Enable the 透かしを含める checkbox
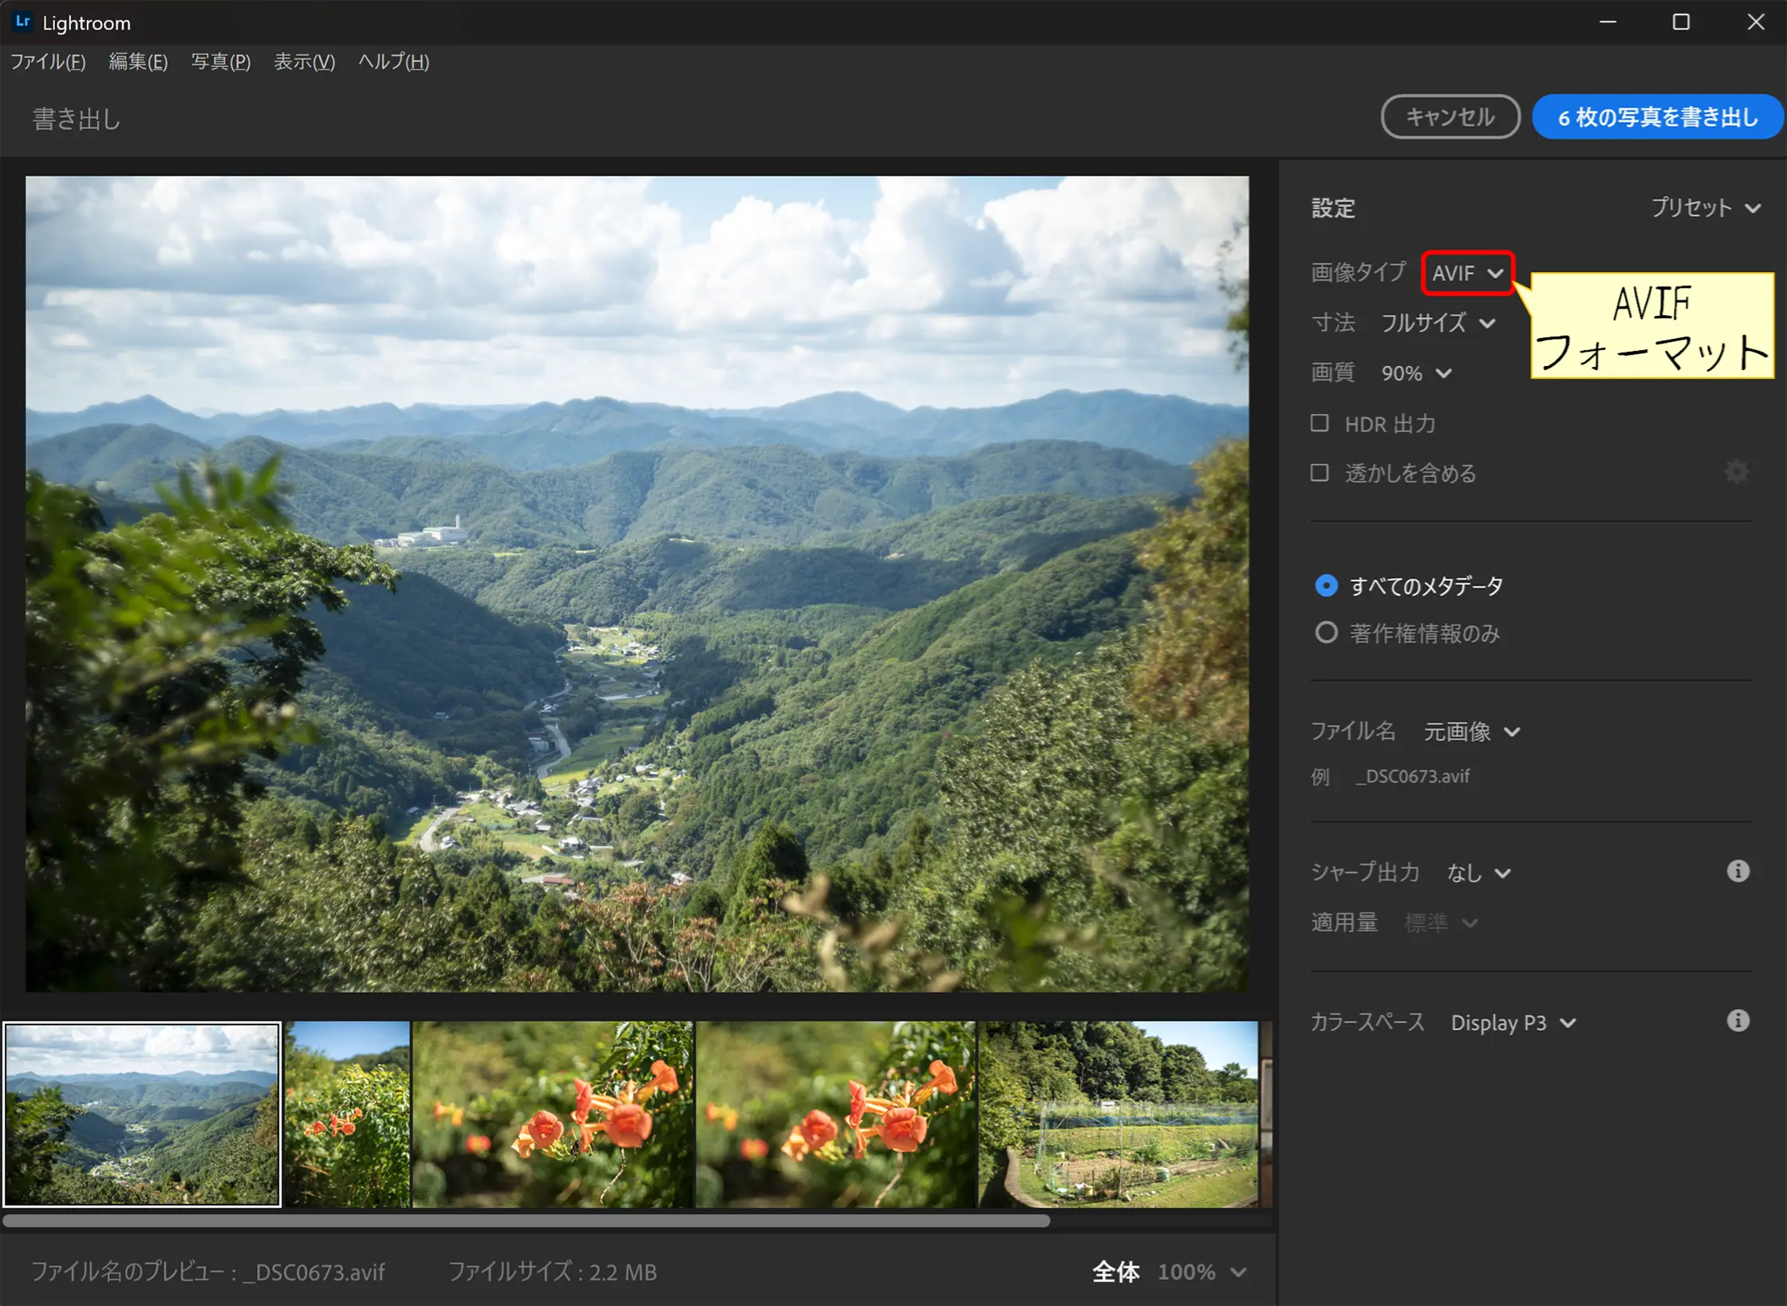 point(1320,473)
